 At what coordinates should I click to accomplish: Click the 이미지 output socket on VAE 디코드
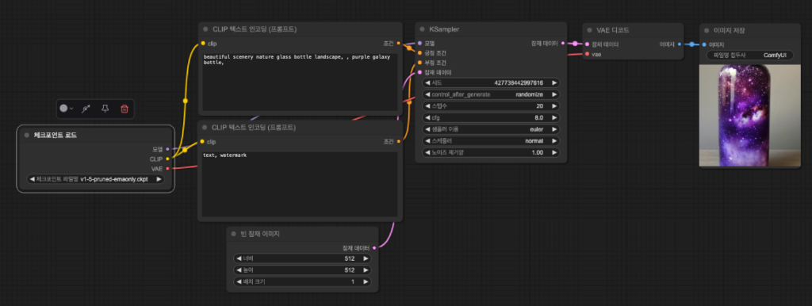679,44
